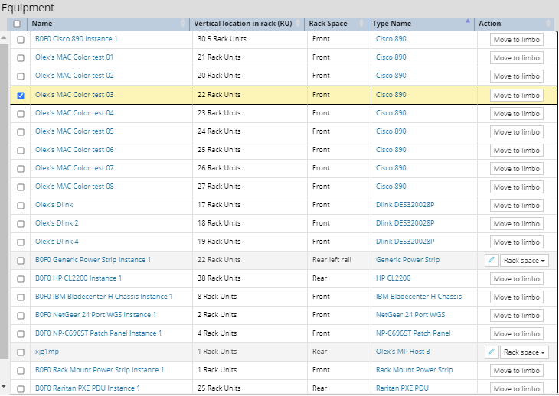The height and width of the screenshot is (396, 559).
Task: Click the scroll up arrow of the table
Action: 4,37
